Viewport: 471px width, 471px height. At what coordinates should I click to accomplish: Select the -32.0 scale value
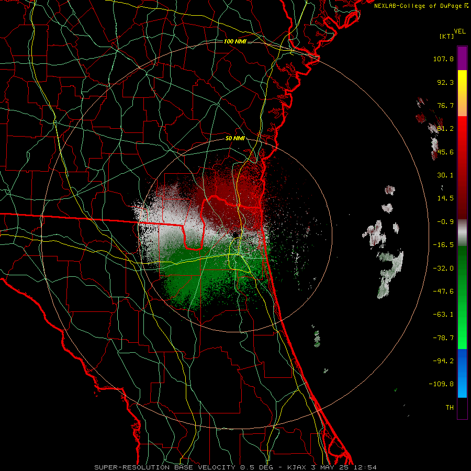click(x=443, y=268)
